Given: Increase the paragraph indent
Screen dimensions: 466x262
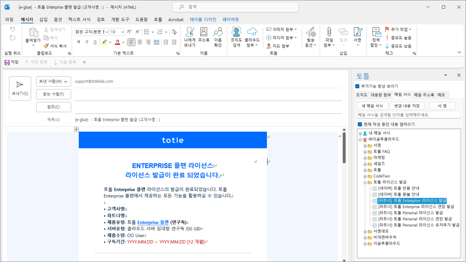Looking at the screenshot, I should (174, 42).
